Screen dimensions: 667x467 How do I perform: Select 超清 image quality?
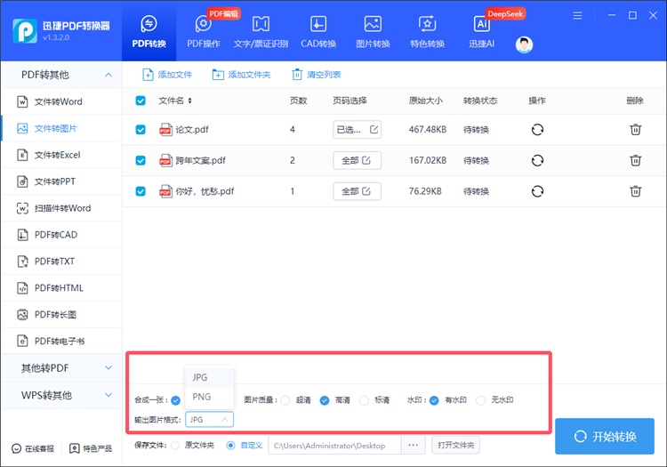pyautogui.click(x=285, y=400)
